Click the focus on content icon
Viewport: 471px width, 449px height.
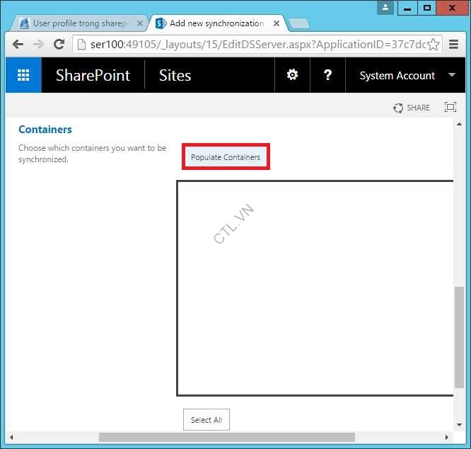(x=450, y=108)
